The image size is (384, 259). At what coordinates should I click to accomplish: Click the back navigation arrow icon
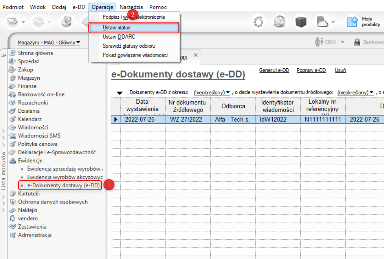12,22
